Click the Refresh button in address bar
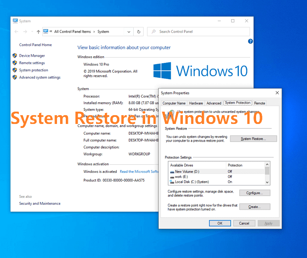Screen dimensions: 307x258 click(139, 32)
